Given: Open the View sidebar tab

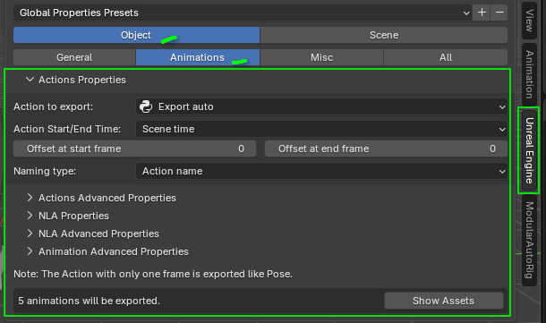Looking at the screenshot, I should pyautogui.click(x=529, y=21).
